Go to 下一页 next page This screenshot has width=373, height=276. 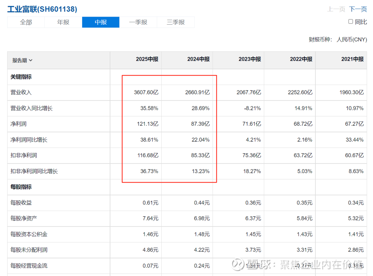tap(358, 9)
